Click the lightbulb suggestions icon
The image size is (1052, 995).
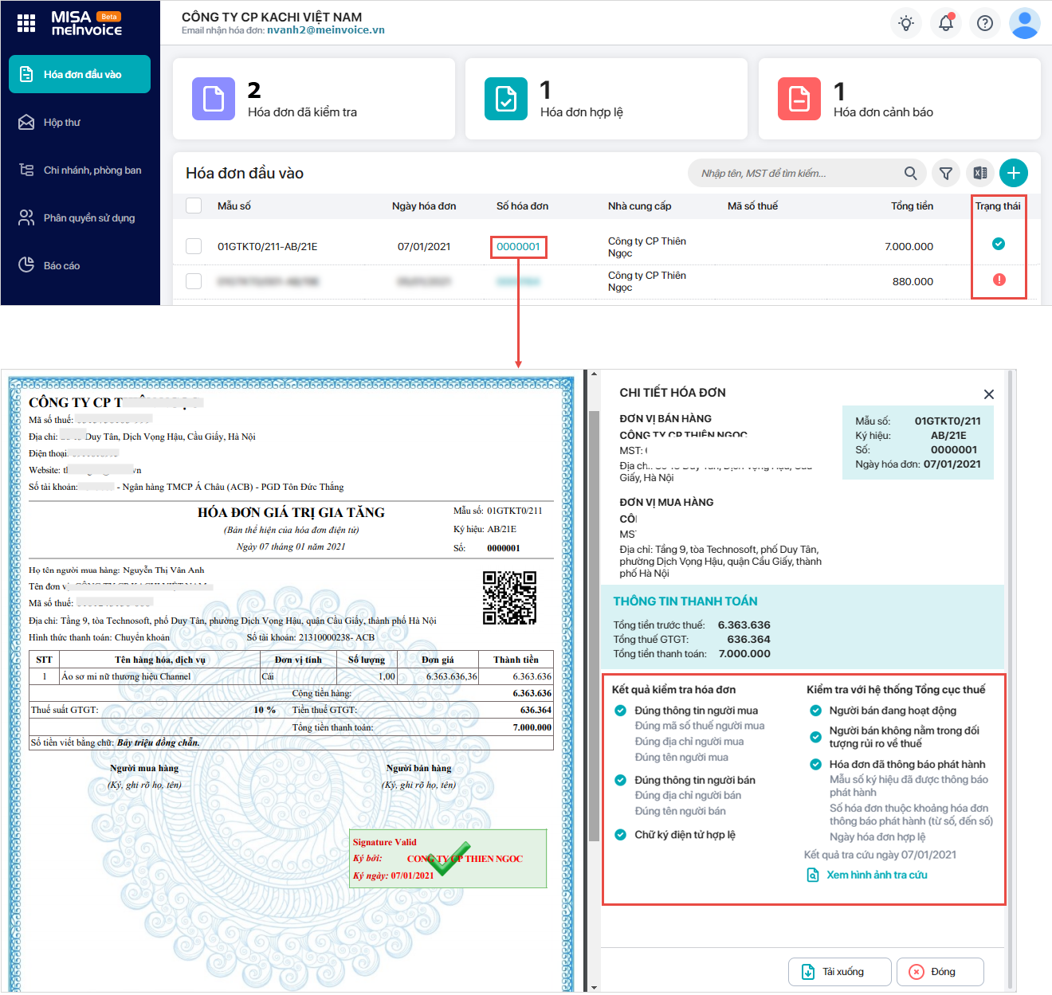point(905,23)
